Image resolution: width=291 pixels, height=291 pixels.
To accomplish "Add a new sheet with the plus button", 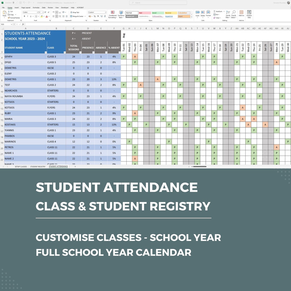I will pyautogui.click(x=75, y=167).
